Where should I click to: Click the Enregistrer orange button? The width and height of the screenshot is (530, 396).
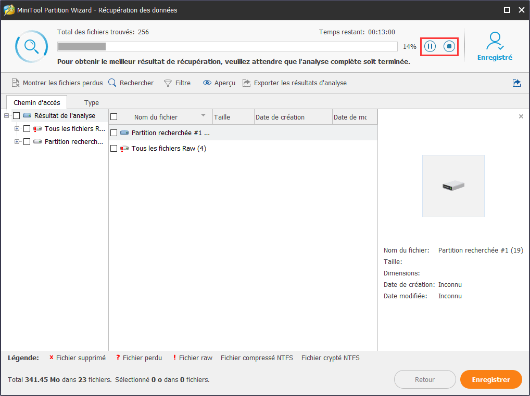pyautogui.click(x=491, y=379)
